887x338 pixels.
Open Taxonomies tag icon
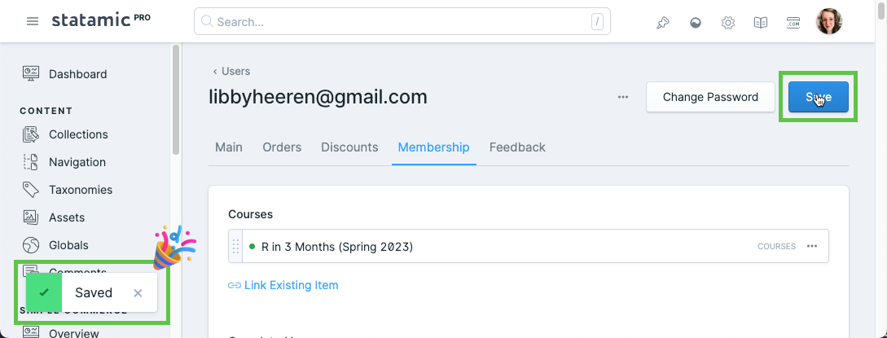coord(31,189)
